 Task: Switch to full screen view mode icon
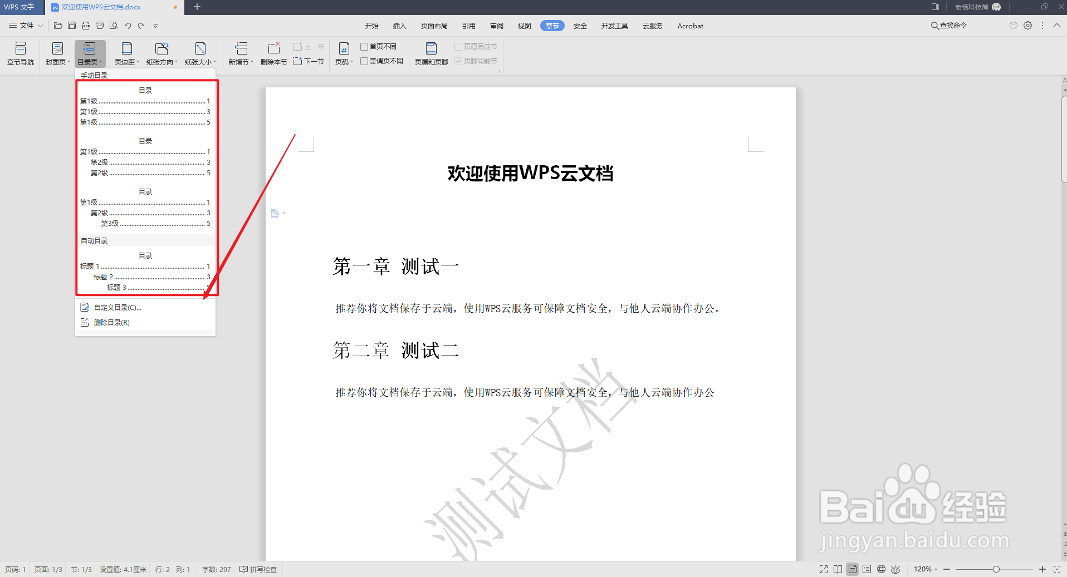tap(823, 569)
